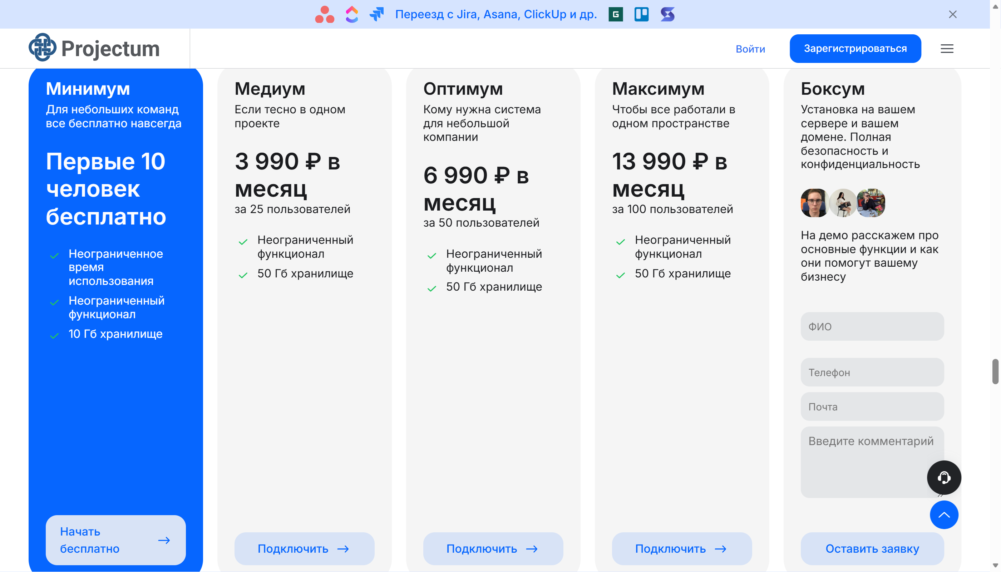Click the Jira logo in the banner

(377, 15)
